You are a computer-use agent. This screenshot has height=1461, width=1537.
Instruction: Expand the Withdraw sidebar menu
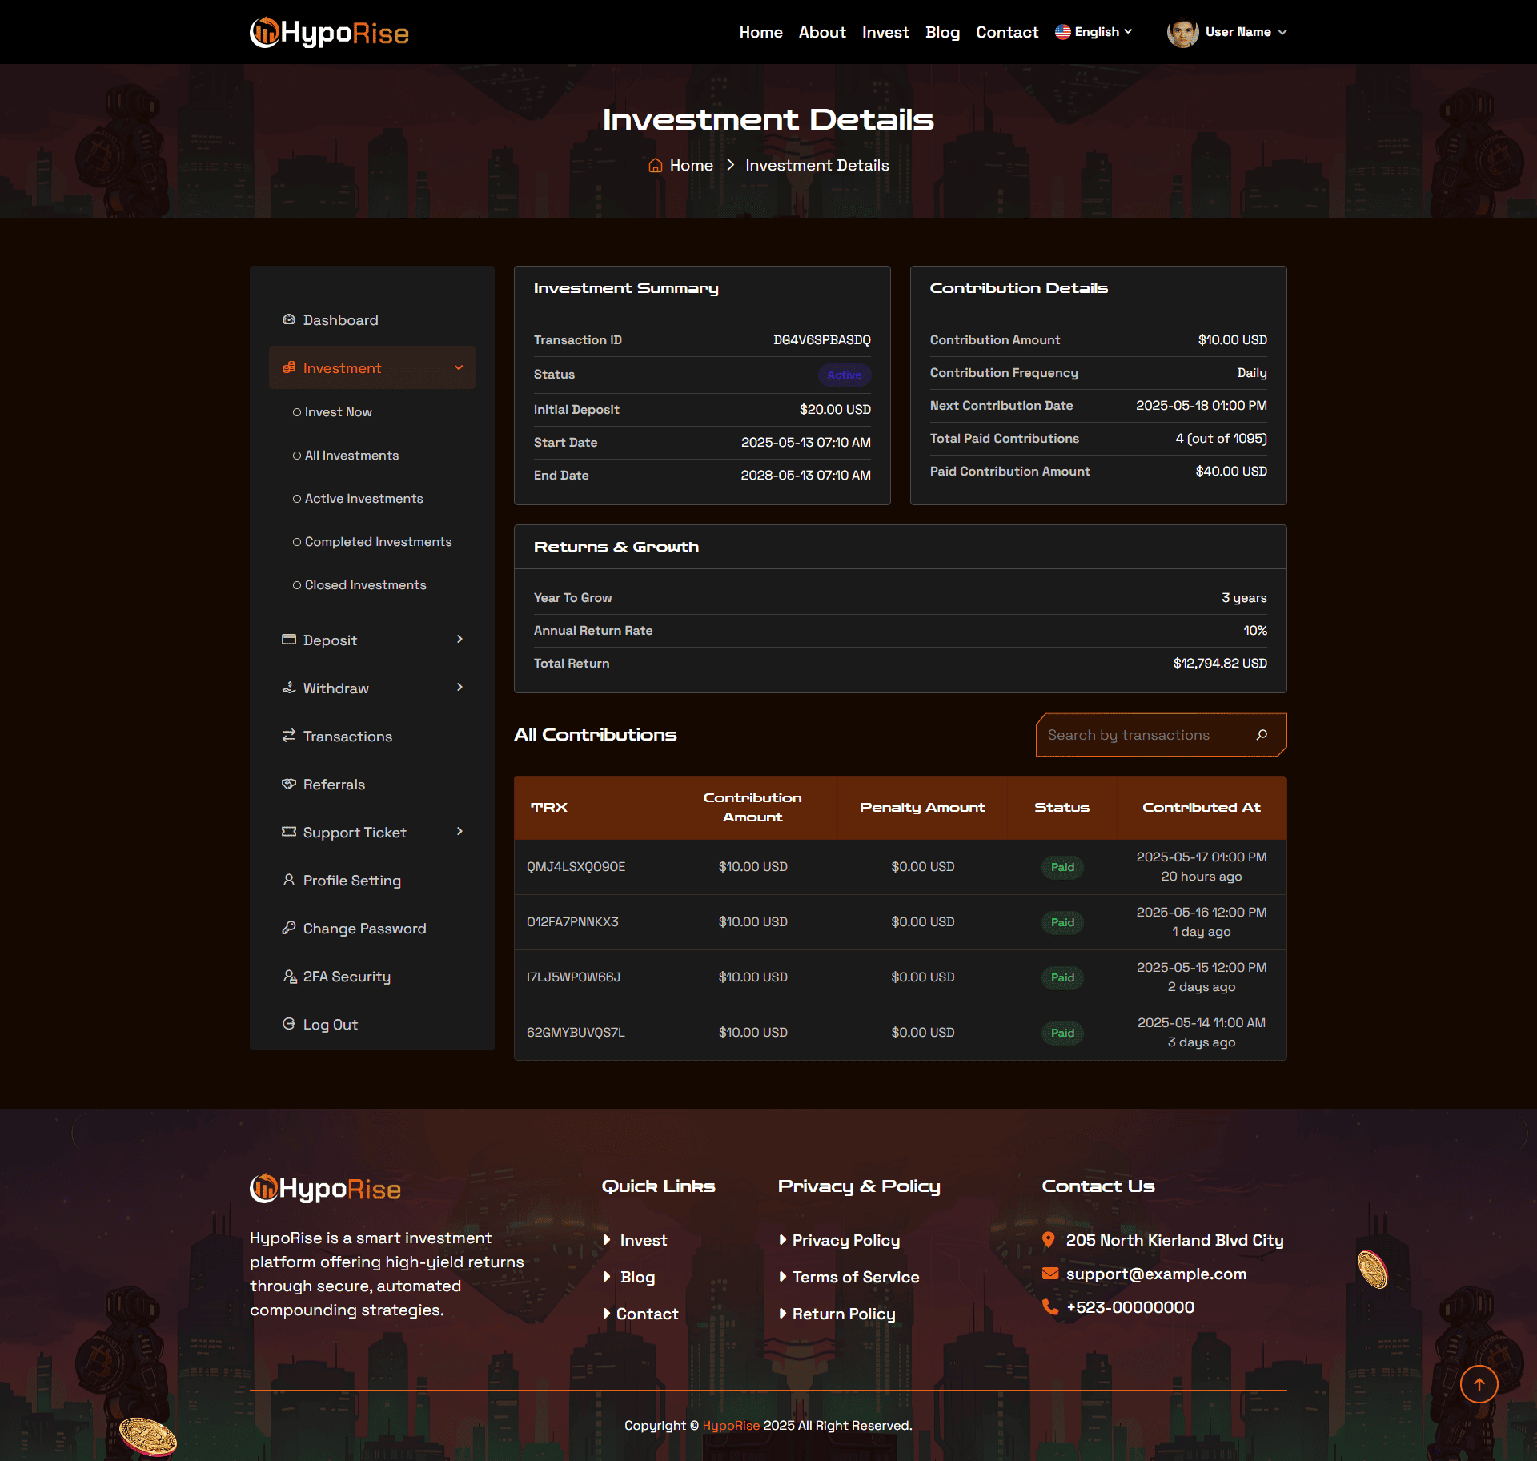pyautogui.click(x=372, y=688)
